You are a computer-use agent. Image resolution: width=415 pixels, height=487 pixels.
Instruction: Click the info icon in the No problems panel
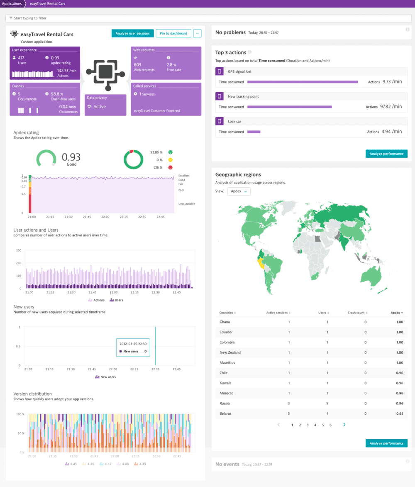point(407,29)
